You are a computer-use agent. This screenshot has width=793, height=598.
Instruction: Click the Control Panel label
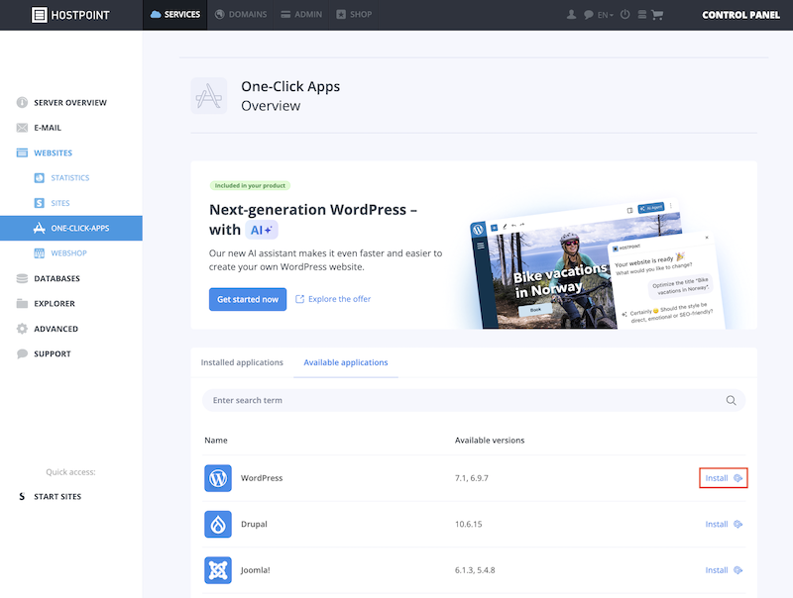click(740, 15)
